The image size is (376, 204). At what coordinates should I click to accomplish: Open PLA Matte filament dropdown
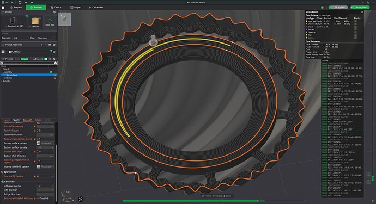pos(7,52)
